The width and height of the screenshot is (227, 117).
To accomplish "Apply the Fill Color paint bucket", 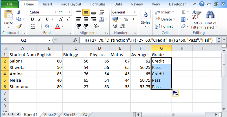I will click(x=47, y=26).
